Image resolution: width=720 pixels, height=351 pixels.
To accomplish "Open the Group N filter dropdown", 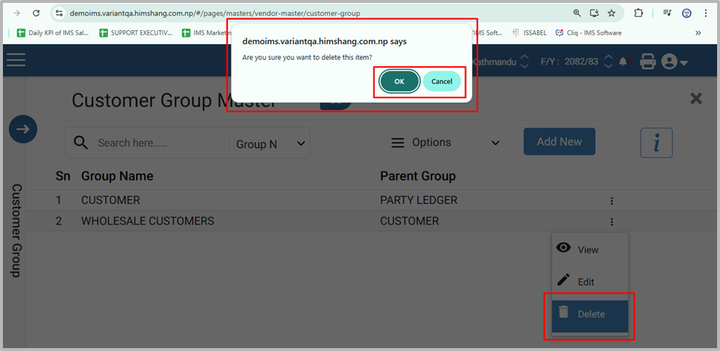I will [x=270, y=144].
